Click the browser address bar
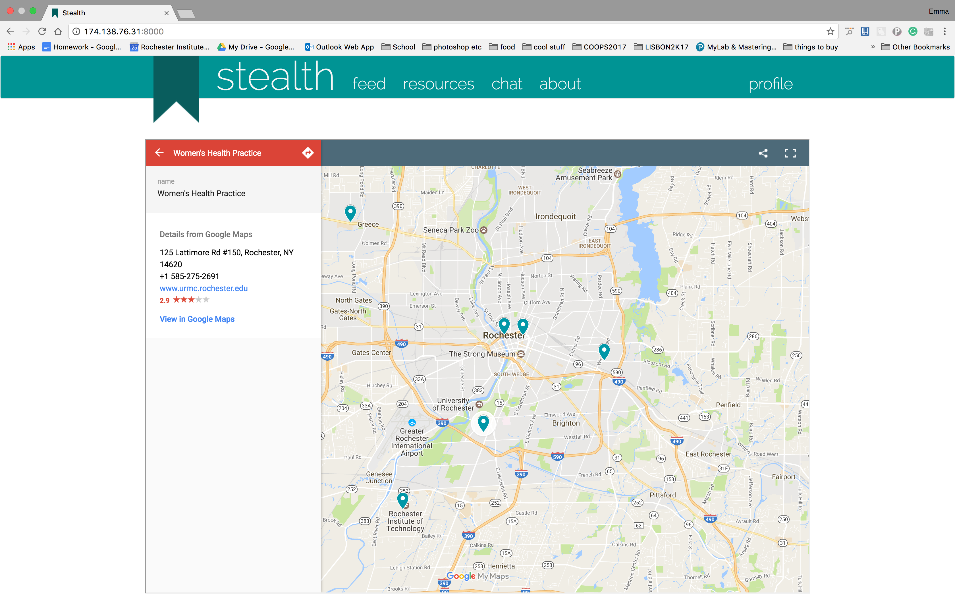Image resolution: width=955 pixels, height=597 pixels. [x=434, y=32]
